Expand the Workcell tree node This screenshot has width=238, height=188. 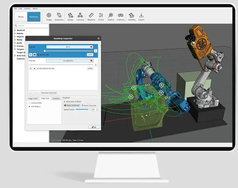(x=15, y=30)
